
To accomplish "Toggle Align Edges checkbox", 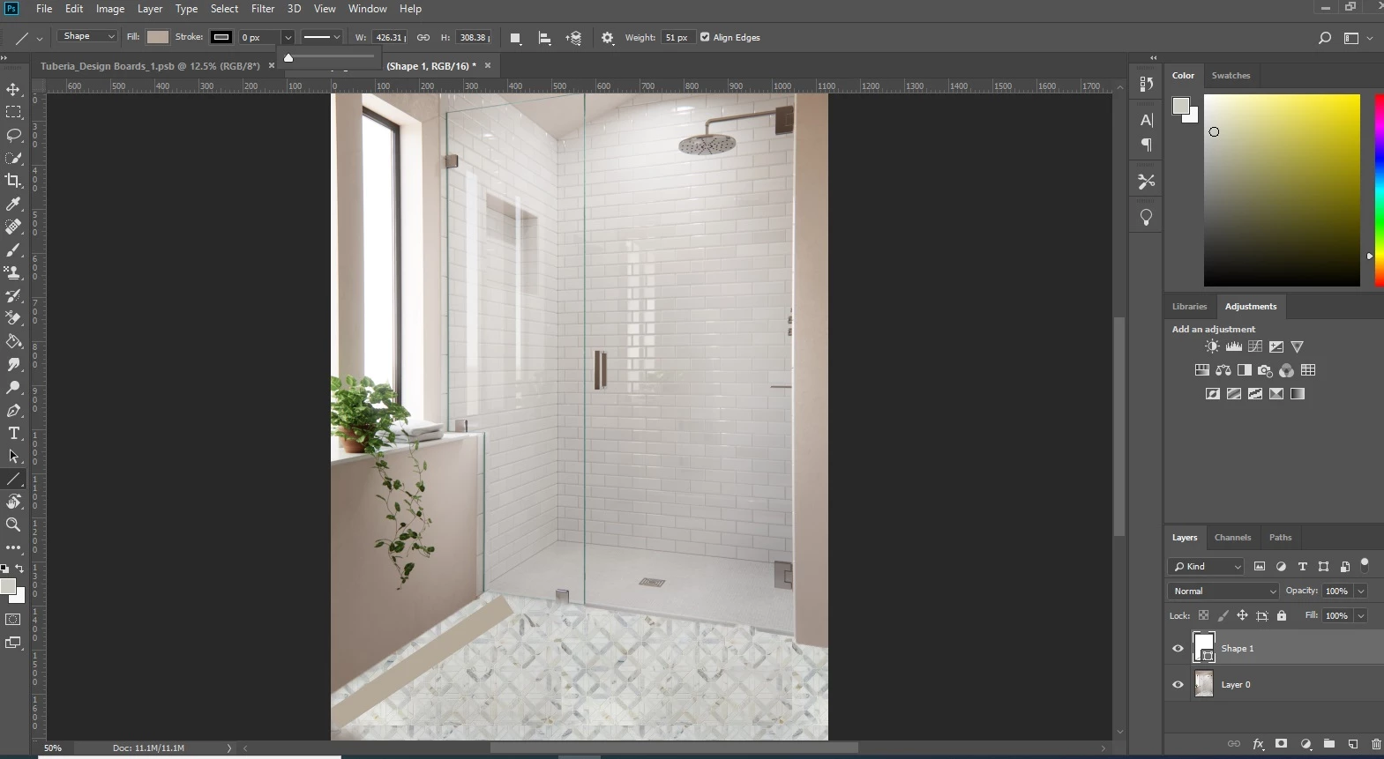I will [x=705, y=37].
